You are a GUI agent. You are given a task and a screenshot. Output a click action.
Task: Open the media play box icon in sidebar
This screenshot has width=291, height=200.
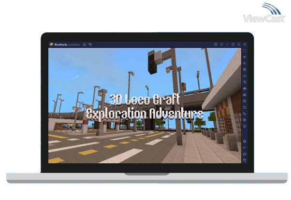[245, 70]
